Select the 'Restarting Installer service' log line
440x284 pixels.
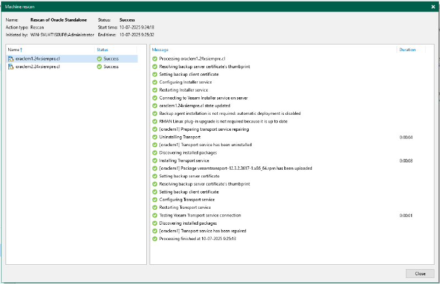(x=184, y=90)
